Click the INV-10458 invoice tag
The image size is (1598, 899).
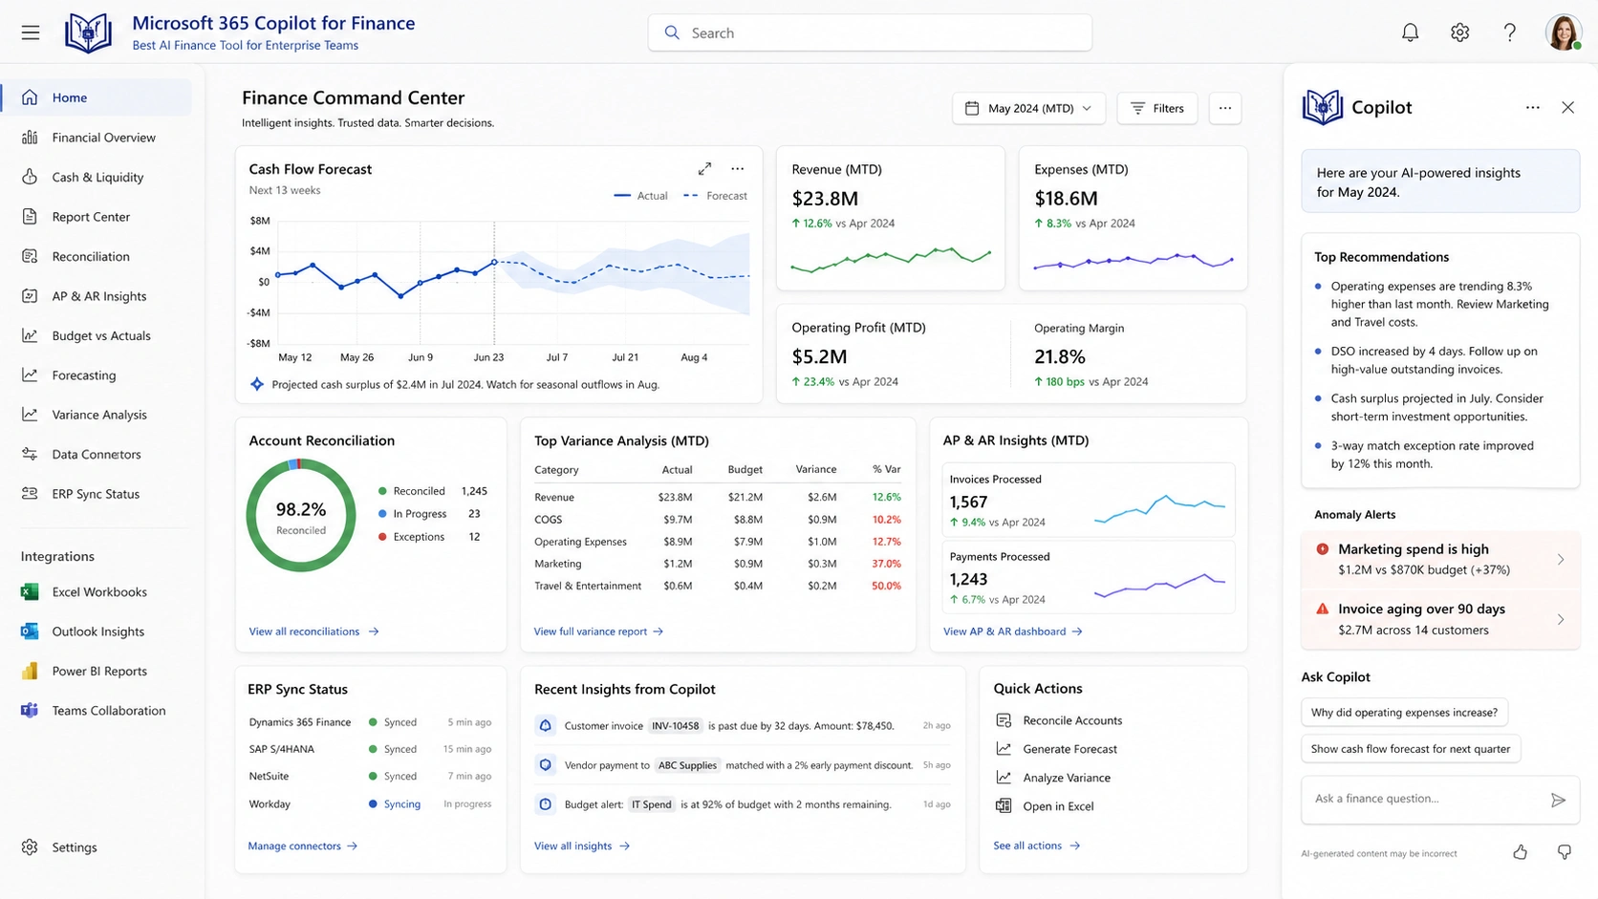[675, 726]
